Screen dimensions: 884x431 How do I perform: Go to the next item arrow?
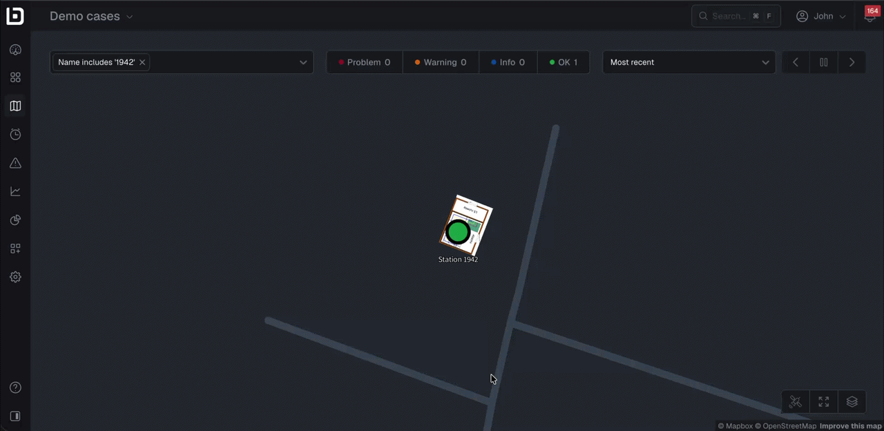pyautogui.click(x=852, y=62)
